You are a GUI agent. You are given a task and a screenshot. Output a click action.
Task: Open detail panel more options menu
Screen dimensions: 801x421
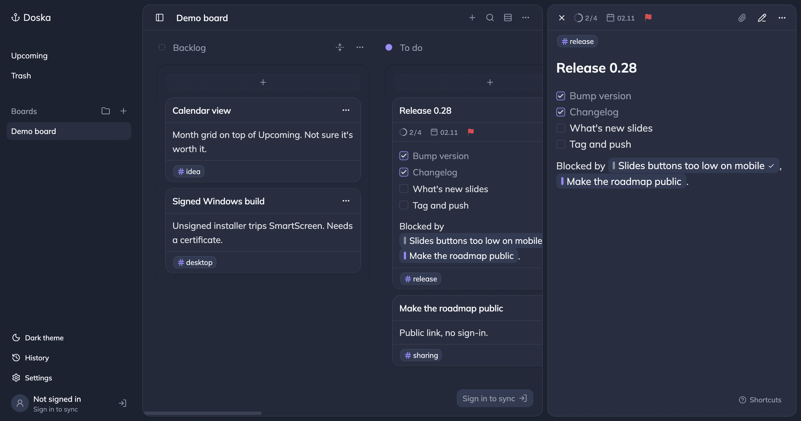click(x=782, y=18)
